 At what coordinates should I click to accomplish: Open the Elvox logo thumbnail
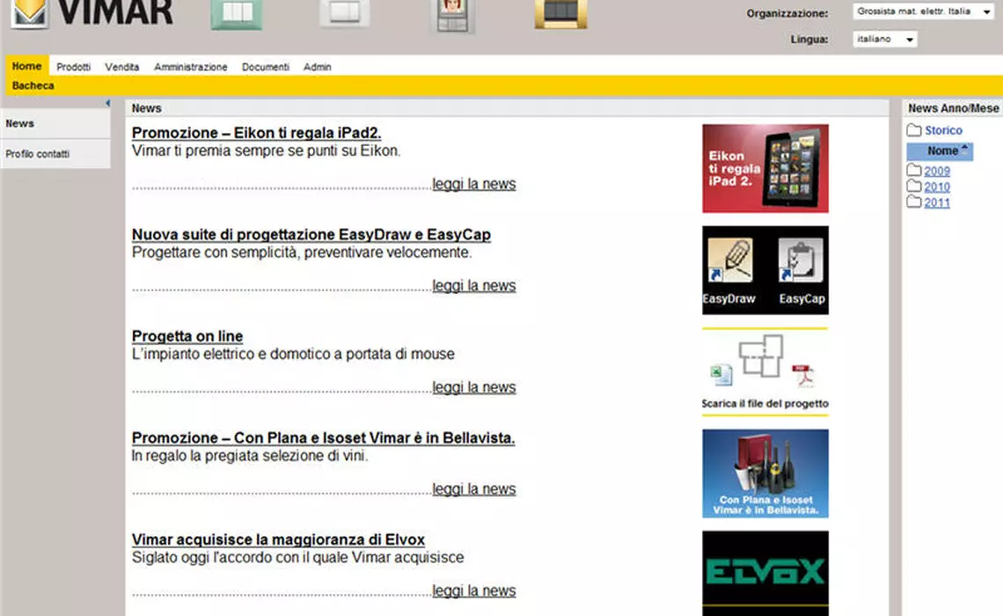pos(765,573)
